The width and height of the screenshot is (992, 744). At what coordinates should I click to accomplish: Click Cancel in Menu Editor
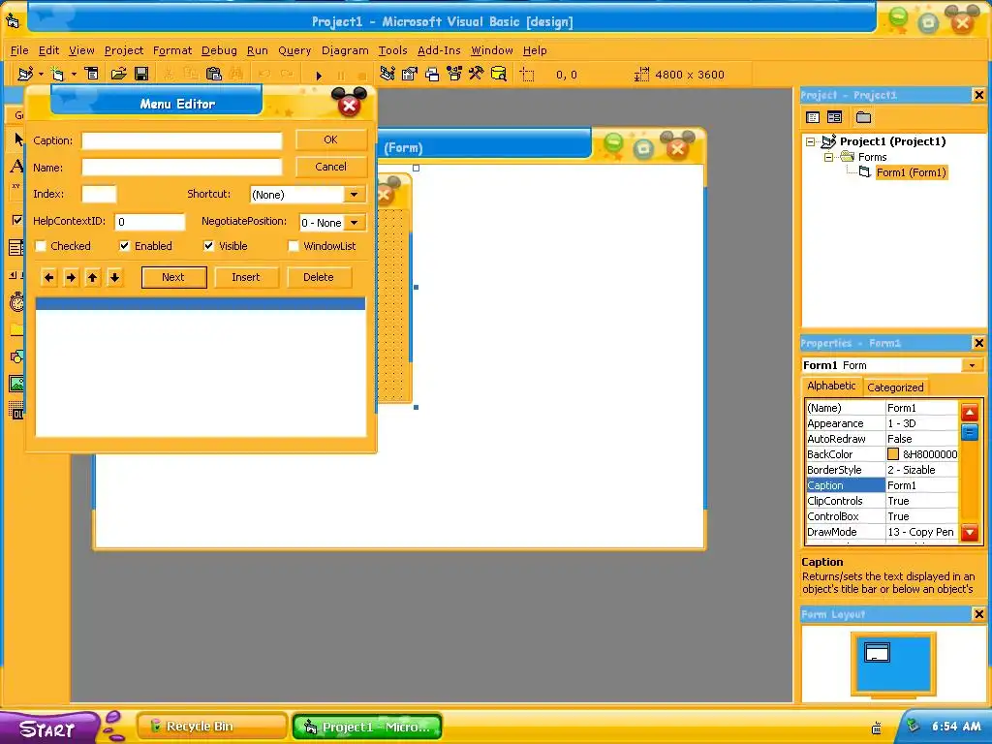[331, 167]
